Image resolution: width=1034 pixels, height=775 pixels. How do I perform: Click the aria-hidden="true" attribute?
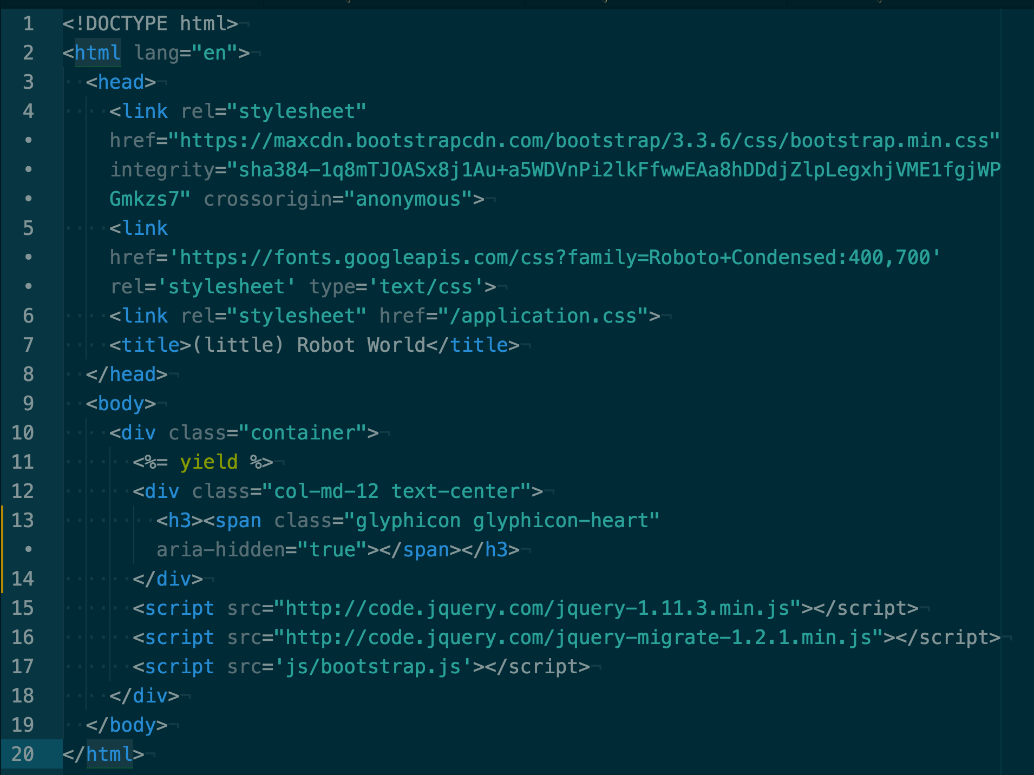(x=261, y=550)
